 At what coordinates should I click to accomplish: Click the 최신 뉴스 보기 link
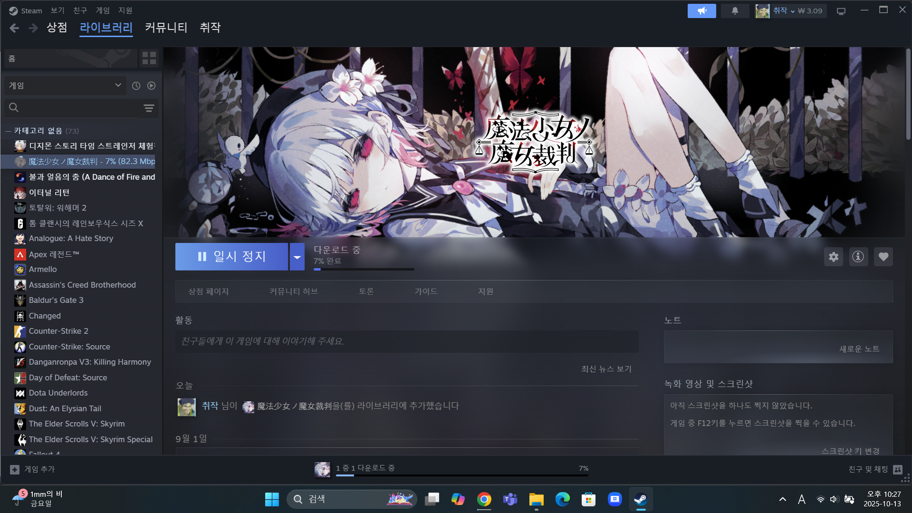coord(606,369)
